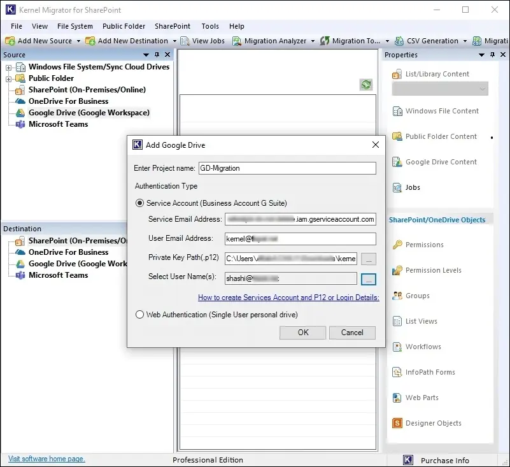Click the green refresh icon in center pane

365,85
